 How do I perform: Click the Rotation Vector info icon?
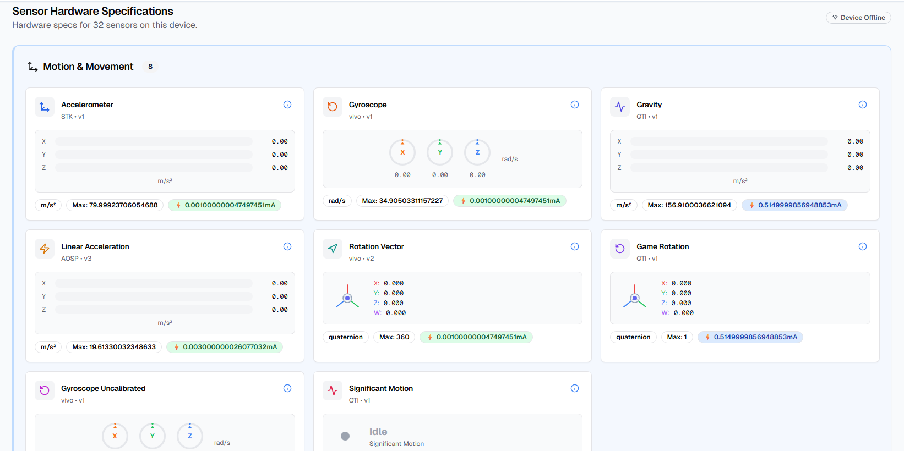[575, 246]
